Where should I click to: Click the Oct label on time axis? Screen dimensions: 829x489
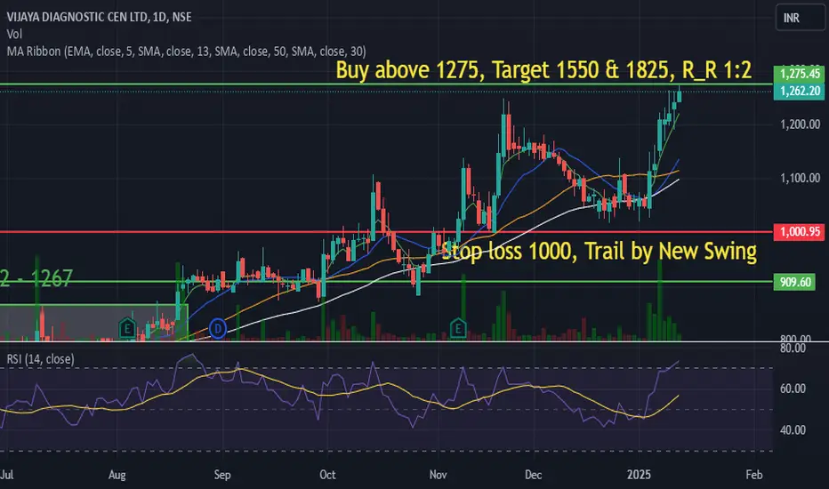pyautogui.click(x=327, y=475)
